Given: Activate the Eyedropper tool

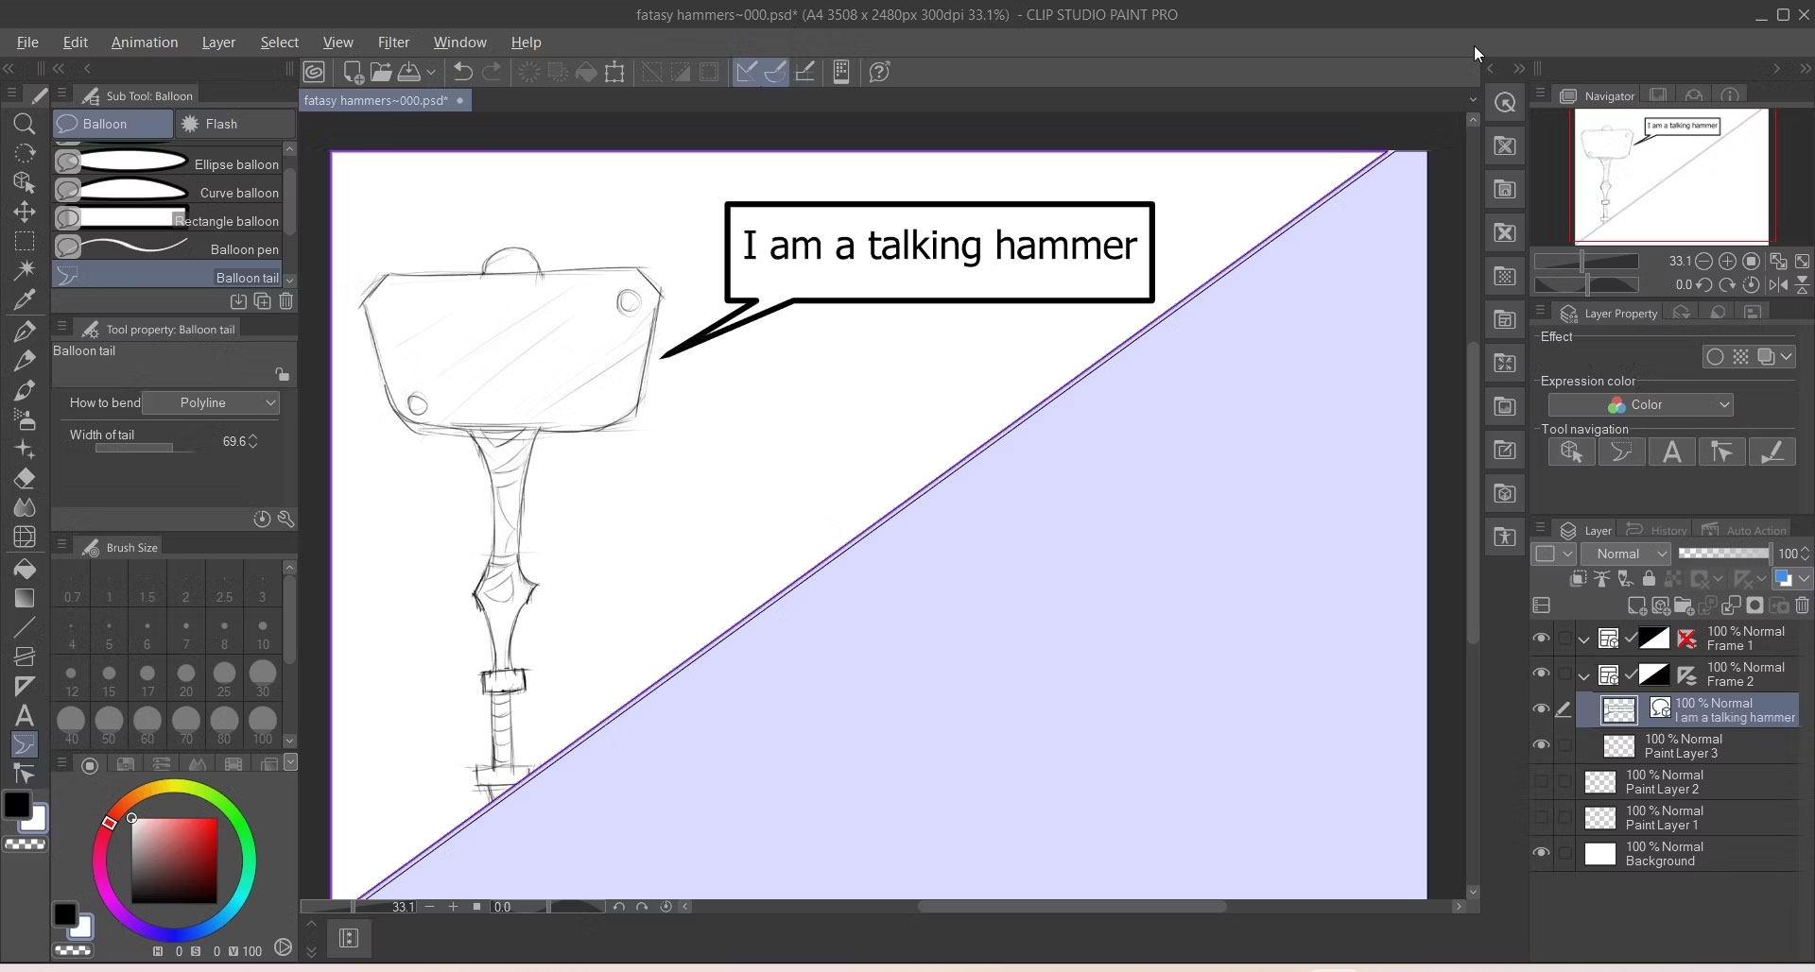Looking at the screenshot, I should [25, 300].
